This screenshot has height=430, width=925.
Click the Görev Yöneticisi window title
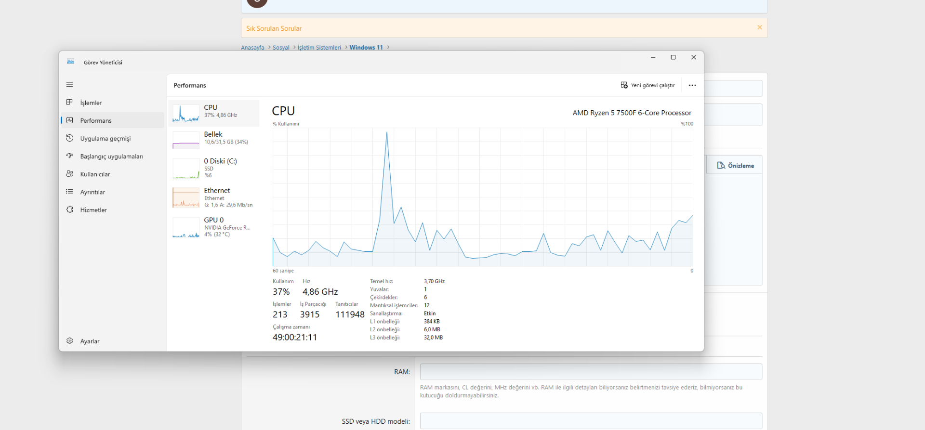[103, 63]
